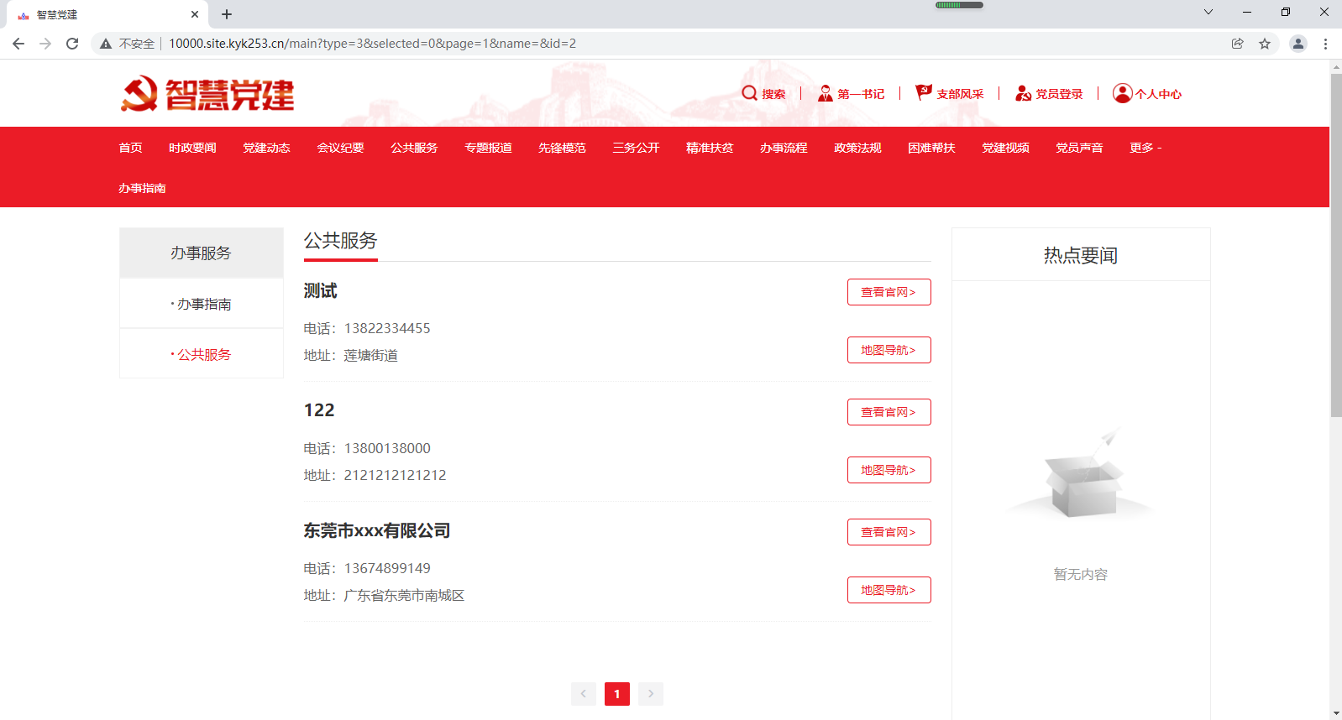This screenshot has width=1342, height=720.
Task: Reload the page with refresh icon
Action: pyautogui.click(x=72, y=44)
